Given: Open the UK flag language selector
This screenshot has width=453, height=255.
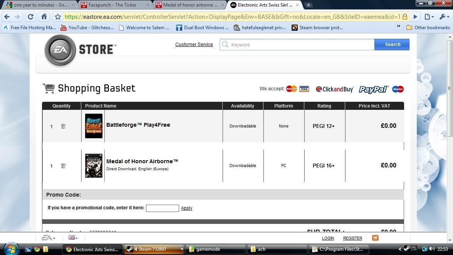Looking at the screenshot, I should [73, 238].
